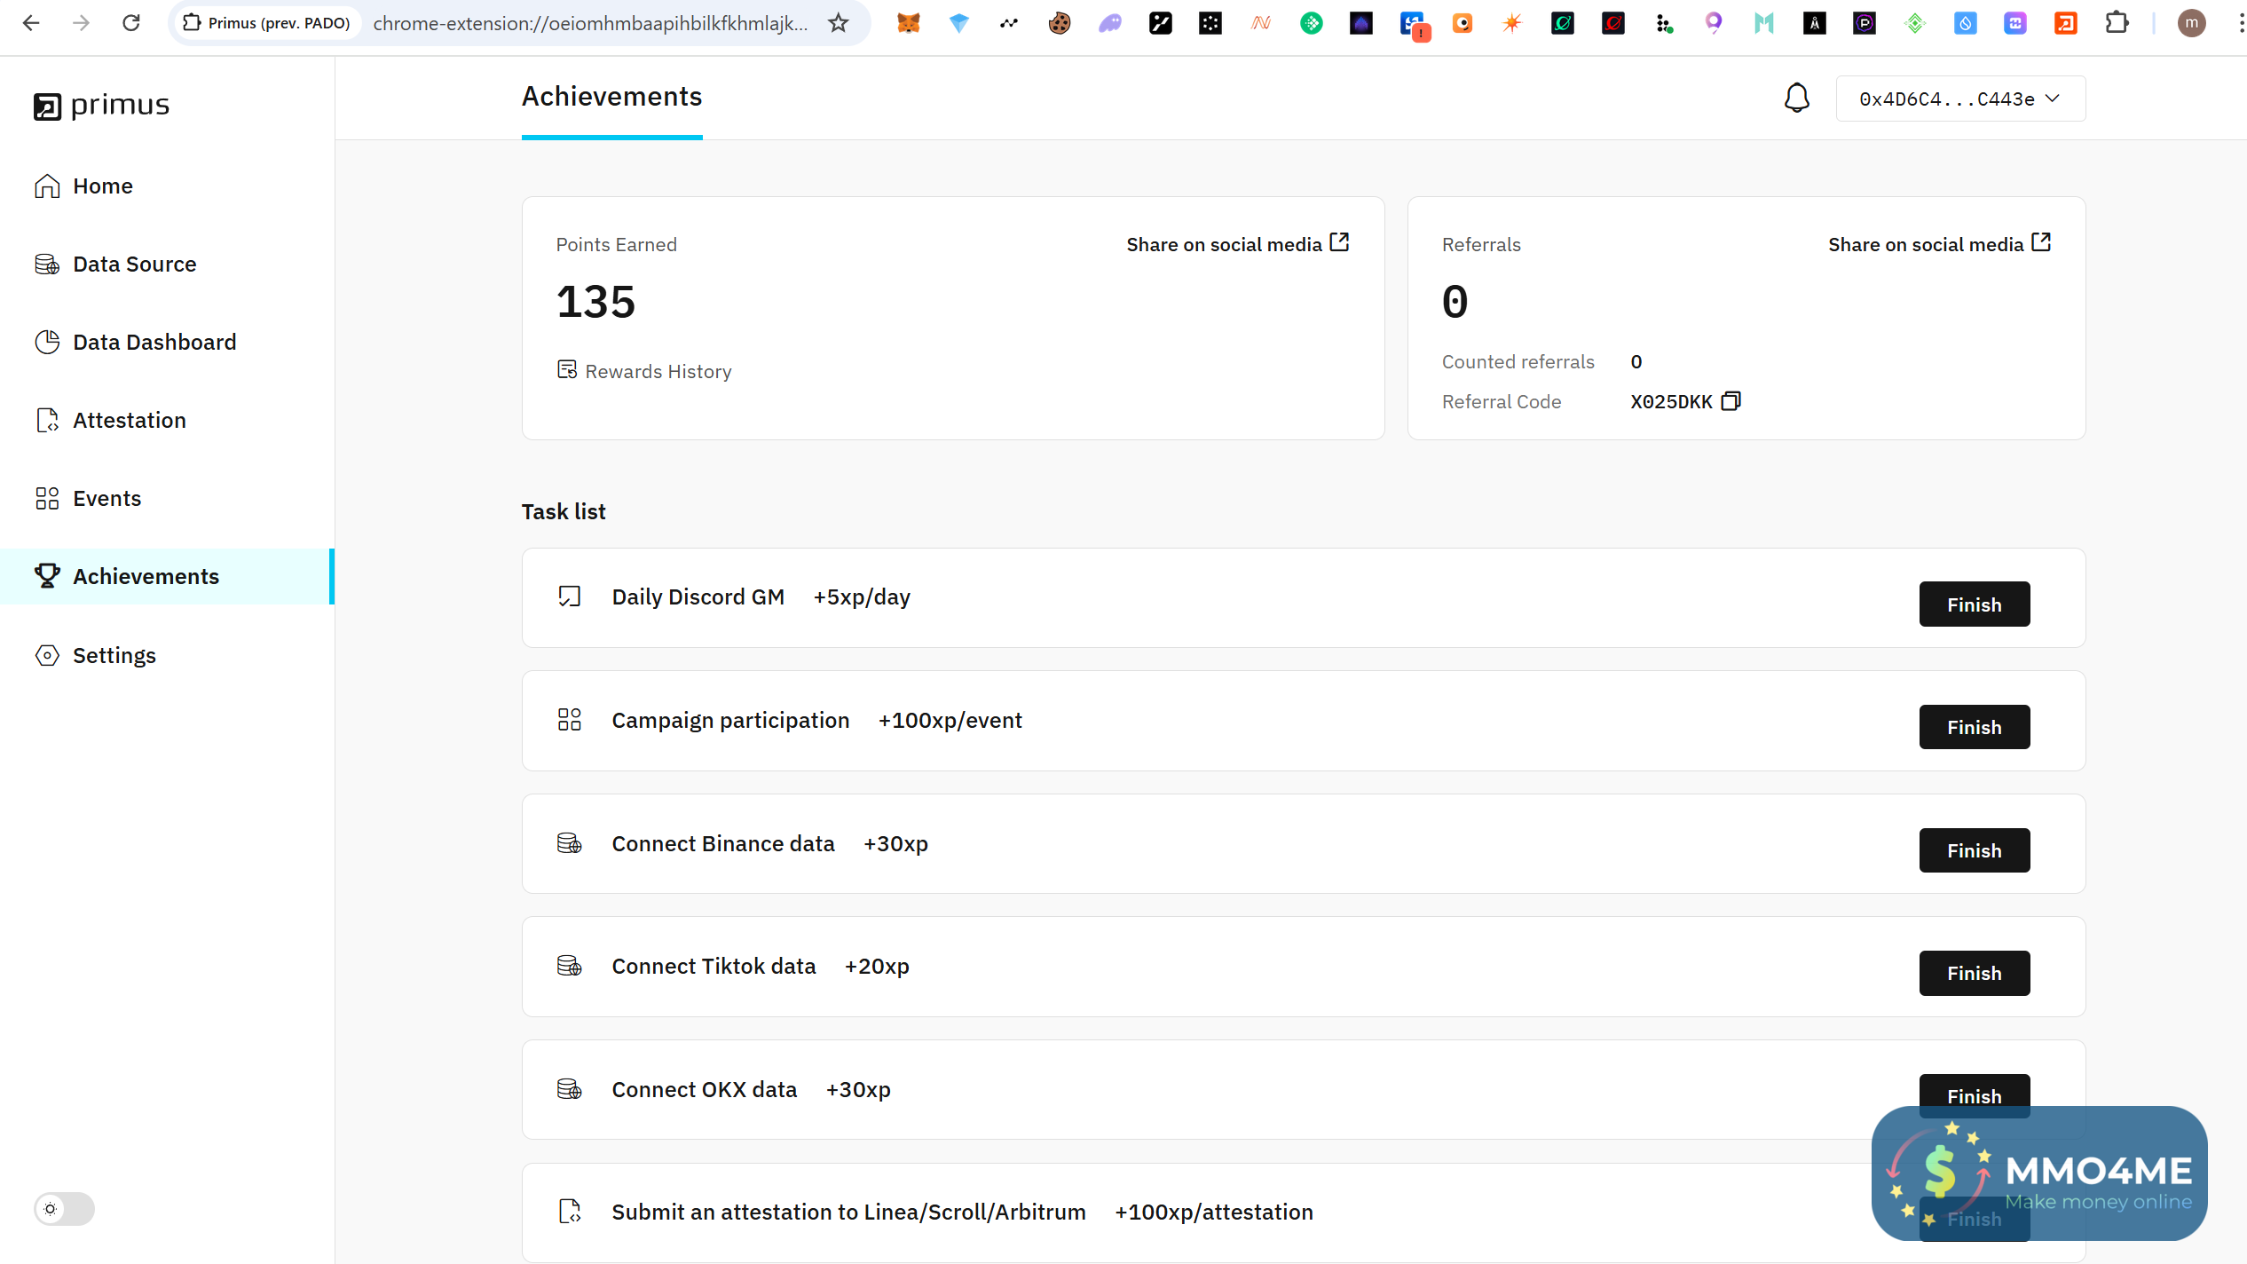Reload the page with refresh icon
This screenshot has height=1264, width=2247.
131,23
